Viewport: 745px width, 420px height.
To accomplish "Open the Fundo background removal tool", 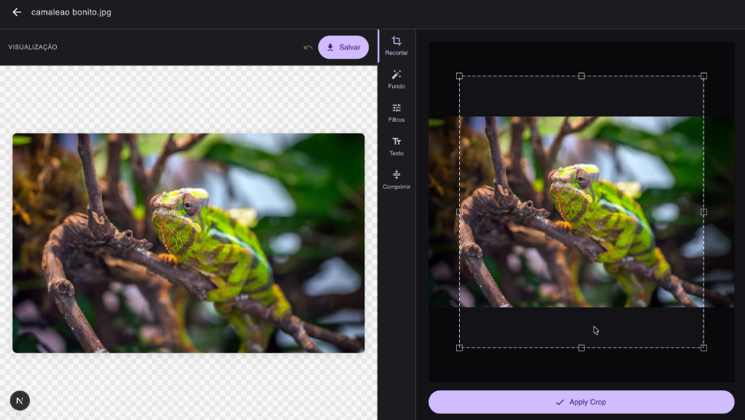I will [397, 78].
